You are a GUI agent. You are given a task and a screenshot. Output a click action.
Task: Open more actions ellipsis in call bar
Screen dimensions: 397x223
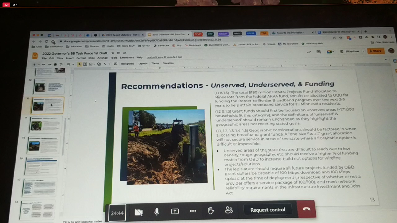point(193,211)
